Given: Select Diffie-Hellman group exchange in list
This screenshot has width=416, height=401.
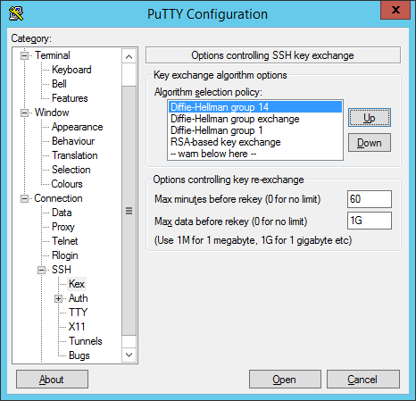Looking at the screenshot, I should tap(255, 119).
